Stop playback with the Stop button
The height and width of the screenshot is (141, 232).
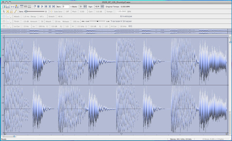tap(38, 7)
